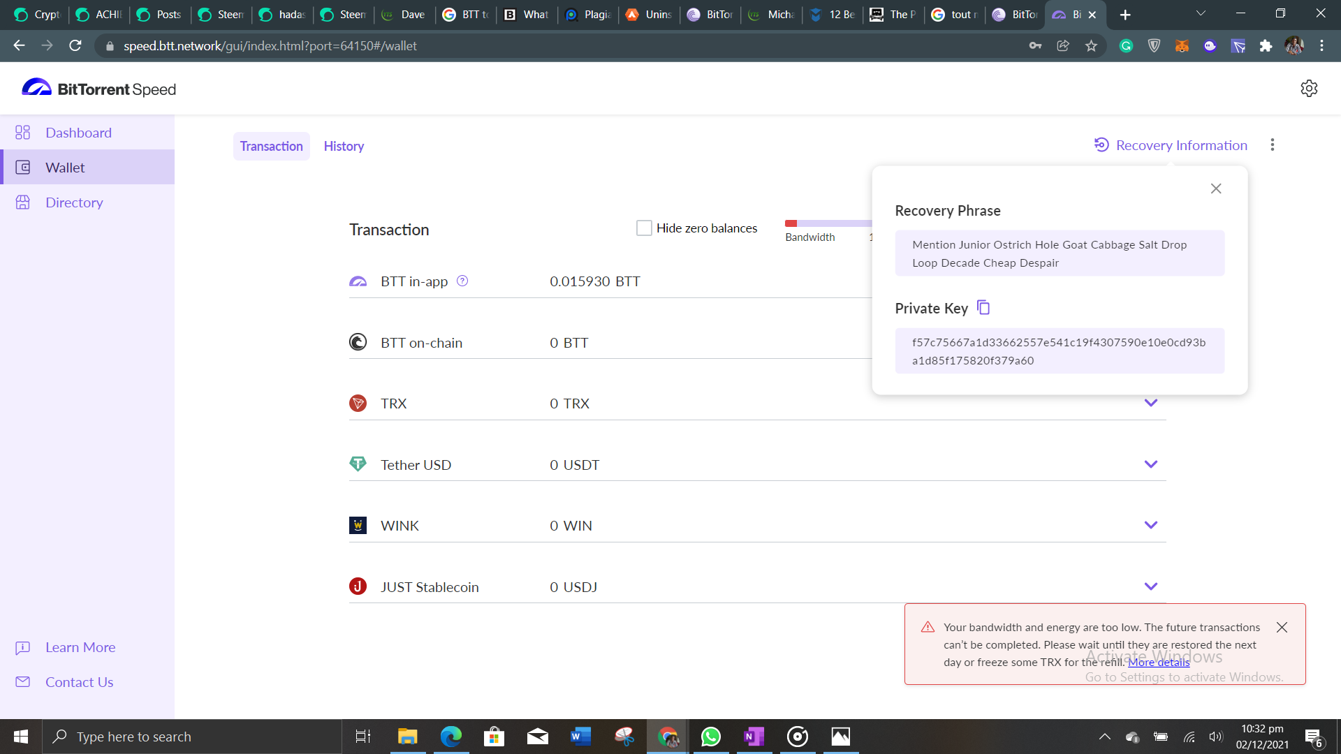Switch to the History tab

point(344,146)
